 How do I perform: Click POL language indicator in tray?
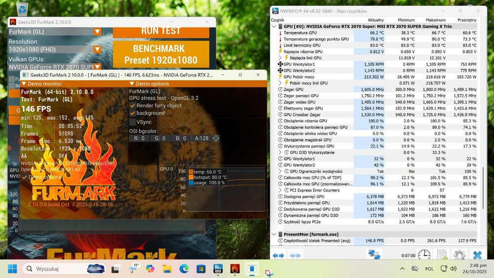click(x=429, y=269)
